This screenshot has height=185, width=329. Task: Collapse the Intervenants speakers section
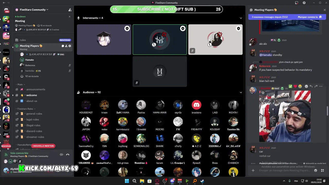pyautogui.click(x=241, y=18)
